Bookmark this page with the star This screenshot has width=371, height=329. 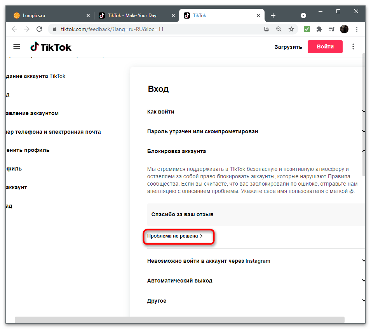(x=291, y=29)
